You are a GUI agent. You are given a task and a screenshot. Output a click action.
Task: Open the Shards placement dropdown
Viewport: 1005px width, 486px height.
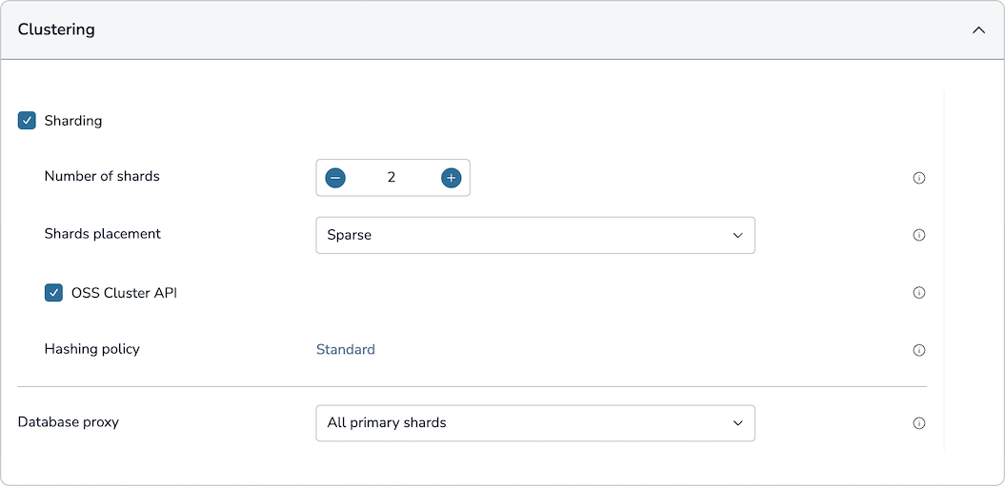(x=534, y=235)
